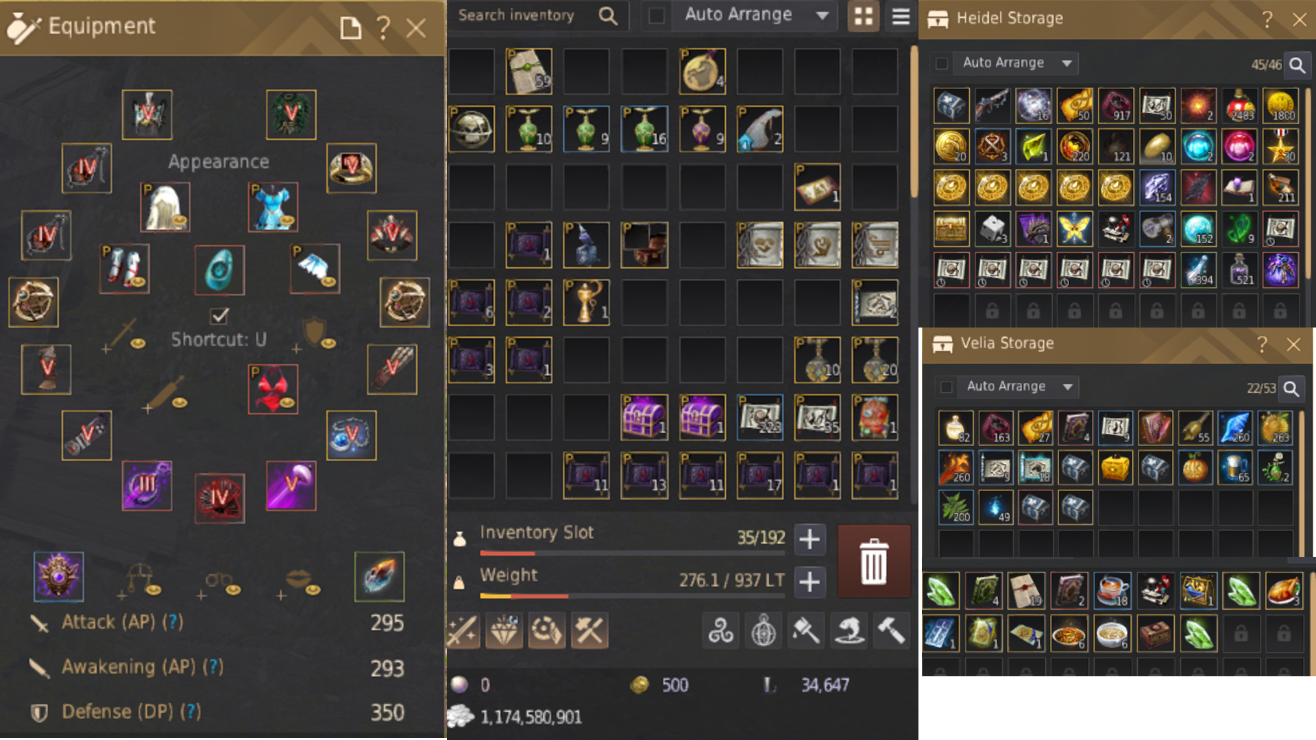This screenshot has width=1316, height=740.
Task: Click the Weight progress bar
Action: 631,596
